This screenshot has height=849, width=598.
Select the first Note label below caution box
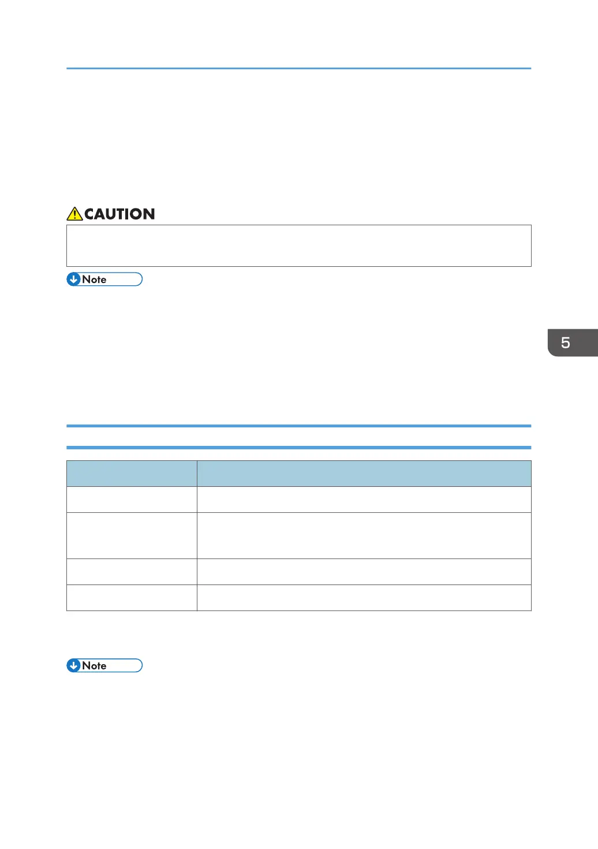pyautogui.click(x=94, y=280)
